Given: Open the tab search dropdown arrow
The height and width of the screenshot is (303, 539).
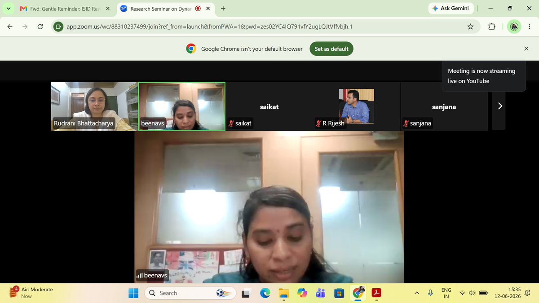Looking at the screenshot, I should click(8, 8).
